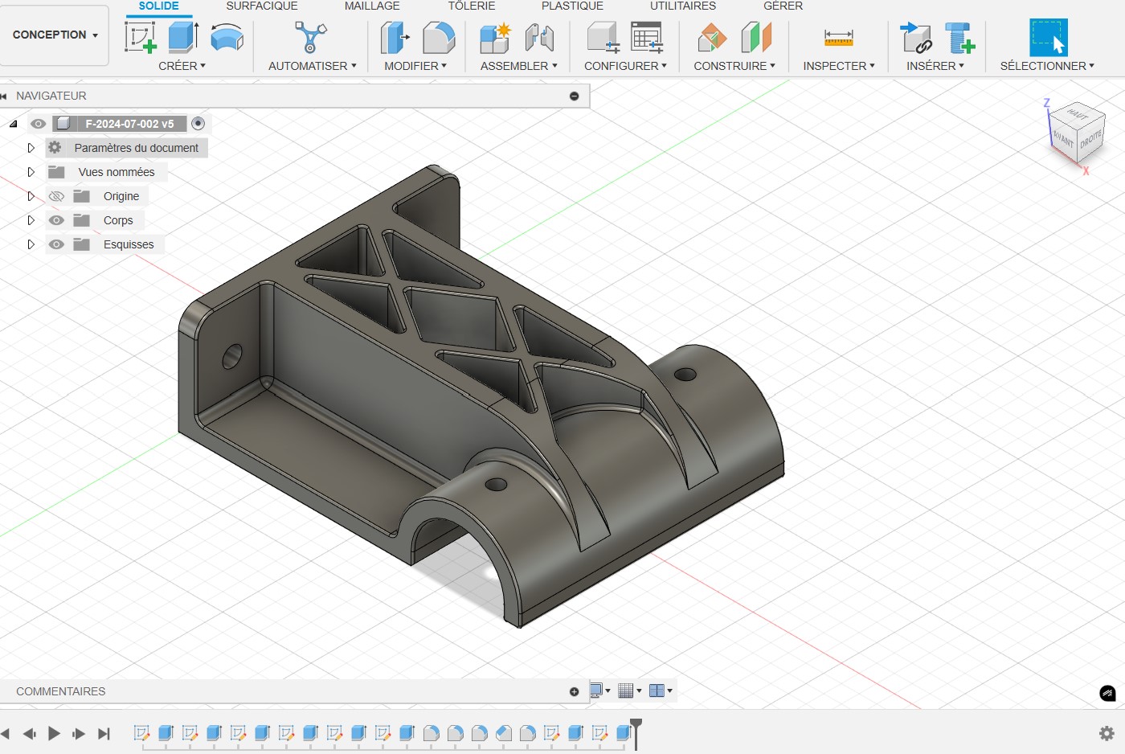Open the Insert Fastener bolt icon

coord(959,37)
